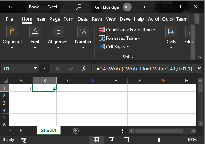Screen dimensions: 205x144
Task: Open the Clipboard group paste icon
Action: (x=12, y=31)
